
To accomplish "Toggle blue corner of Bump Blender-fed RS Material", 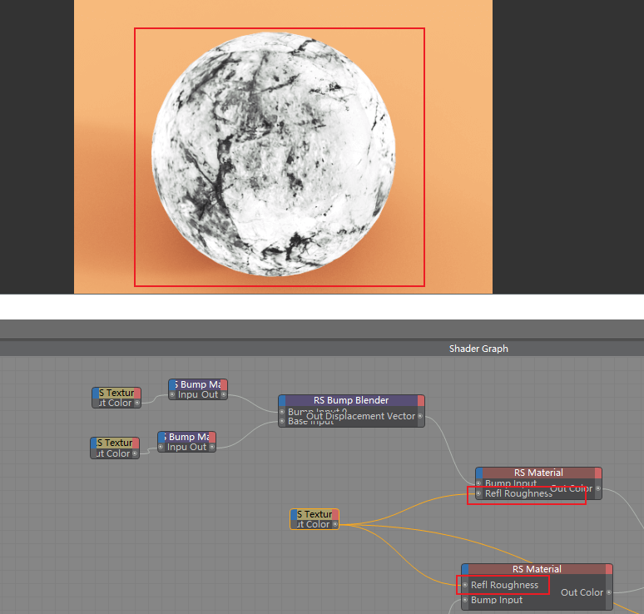I will [479, 473].
